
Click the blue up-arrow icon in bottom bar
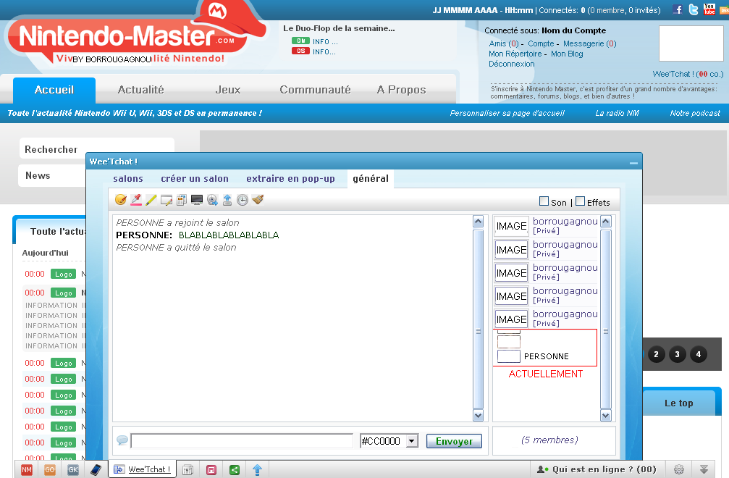point(257,469)
